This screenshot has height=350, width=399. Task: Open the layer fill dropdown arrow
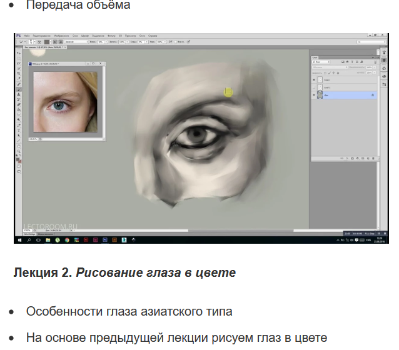click(x=375, y=73)
